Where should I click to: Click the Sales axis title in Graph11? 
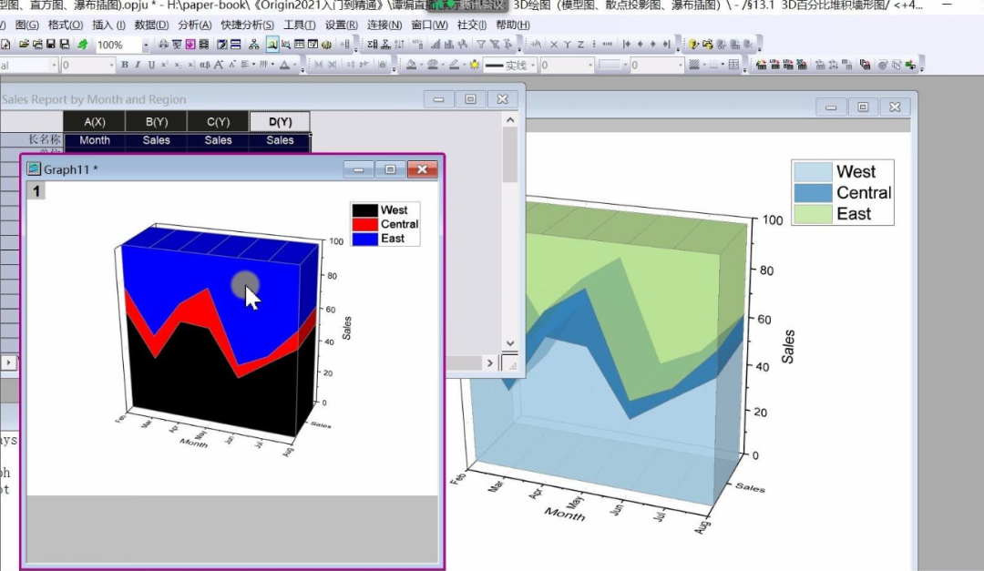click(346, 328)
